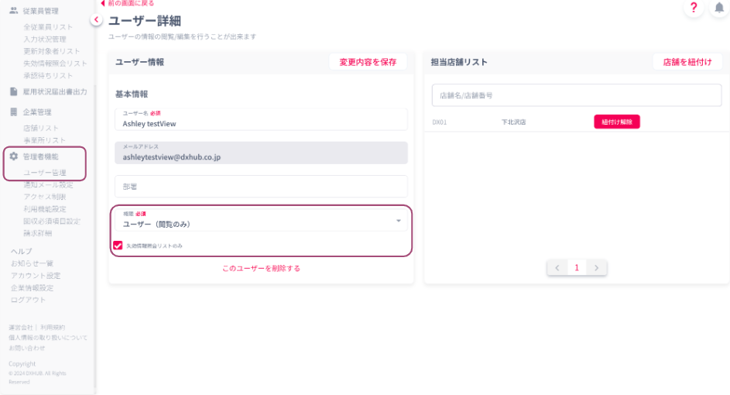The height and width of the screenshot is (395, 730).
Task: Open the notifications bell icon
Action: (x=719, y=8)
